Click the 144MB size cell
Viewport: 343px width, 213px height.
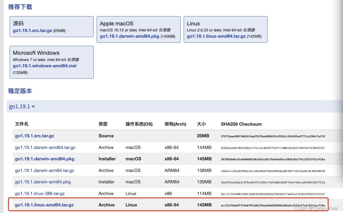click(x=204, y=147)
